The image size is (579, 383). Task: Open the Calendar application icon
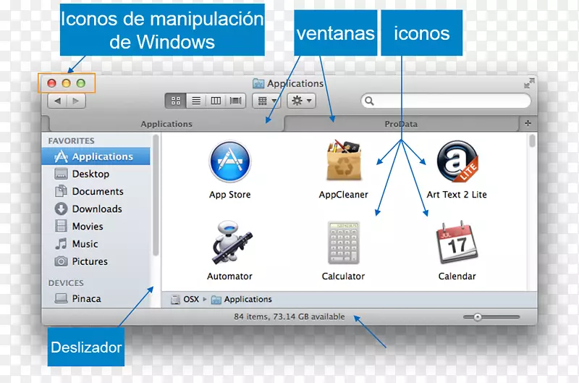point(457,242)
